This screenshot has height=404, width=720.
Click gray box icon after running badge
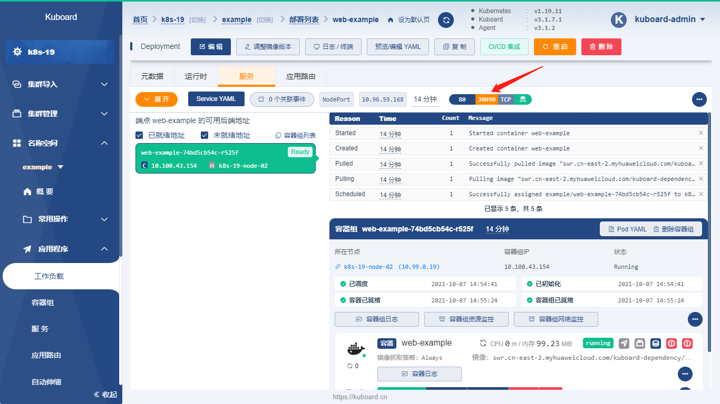pyautogui.click(x=640, y=344)
